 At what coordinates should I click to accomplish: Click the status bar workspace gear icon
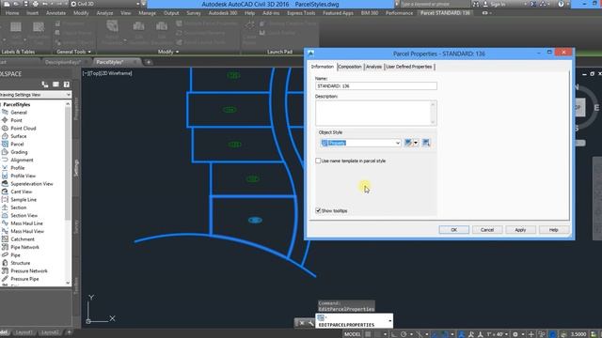515,334
